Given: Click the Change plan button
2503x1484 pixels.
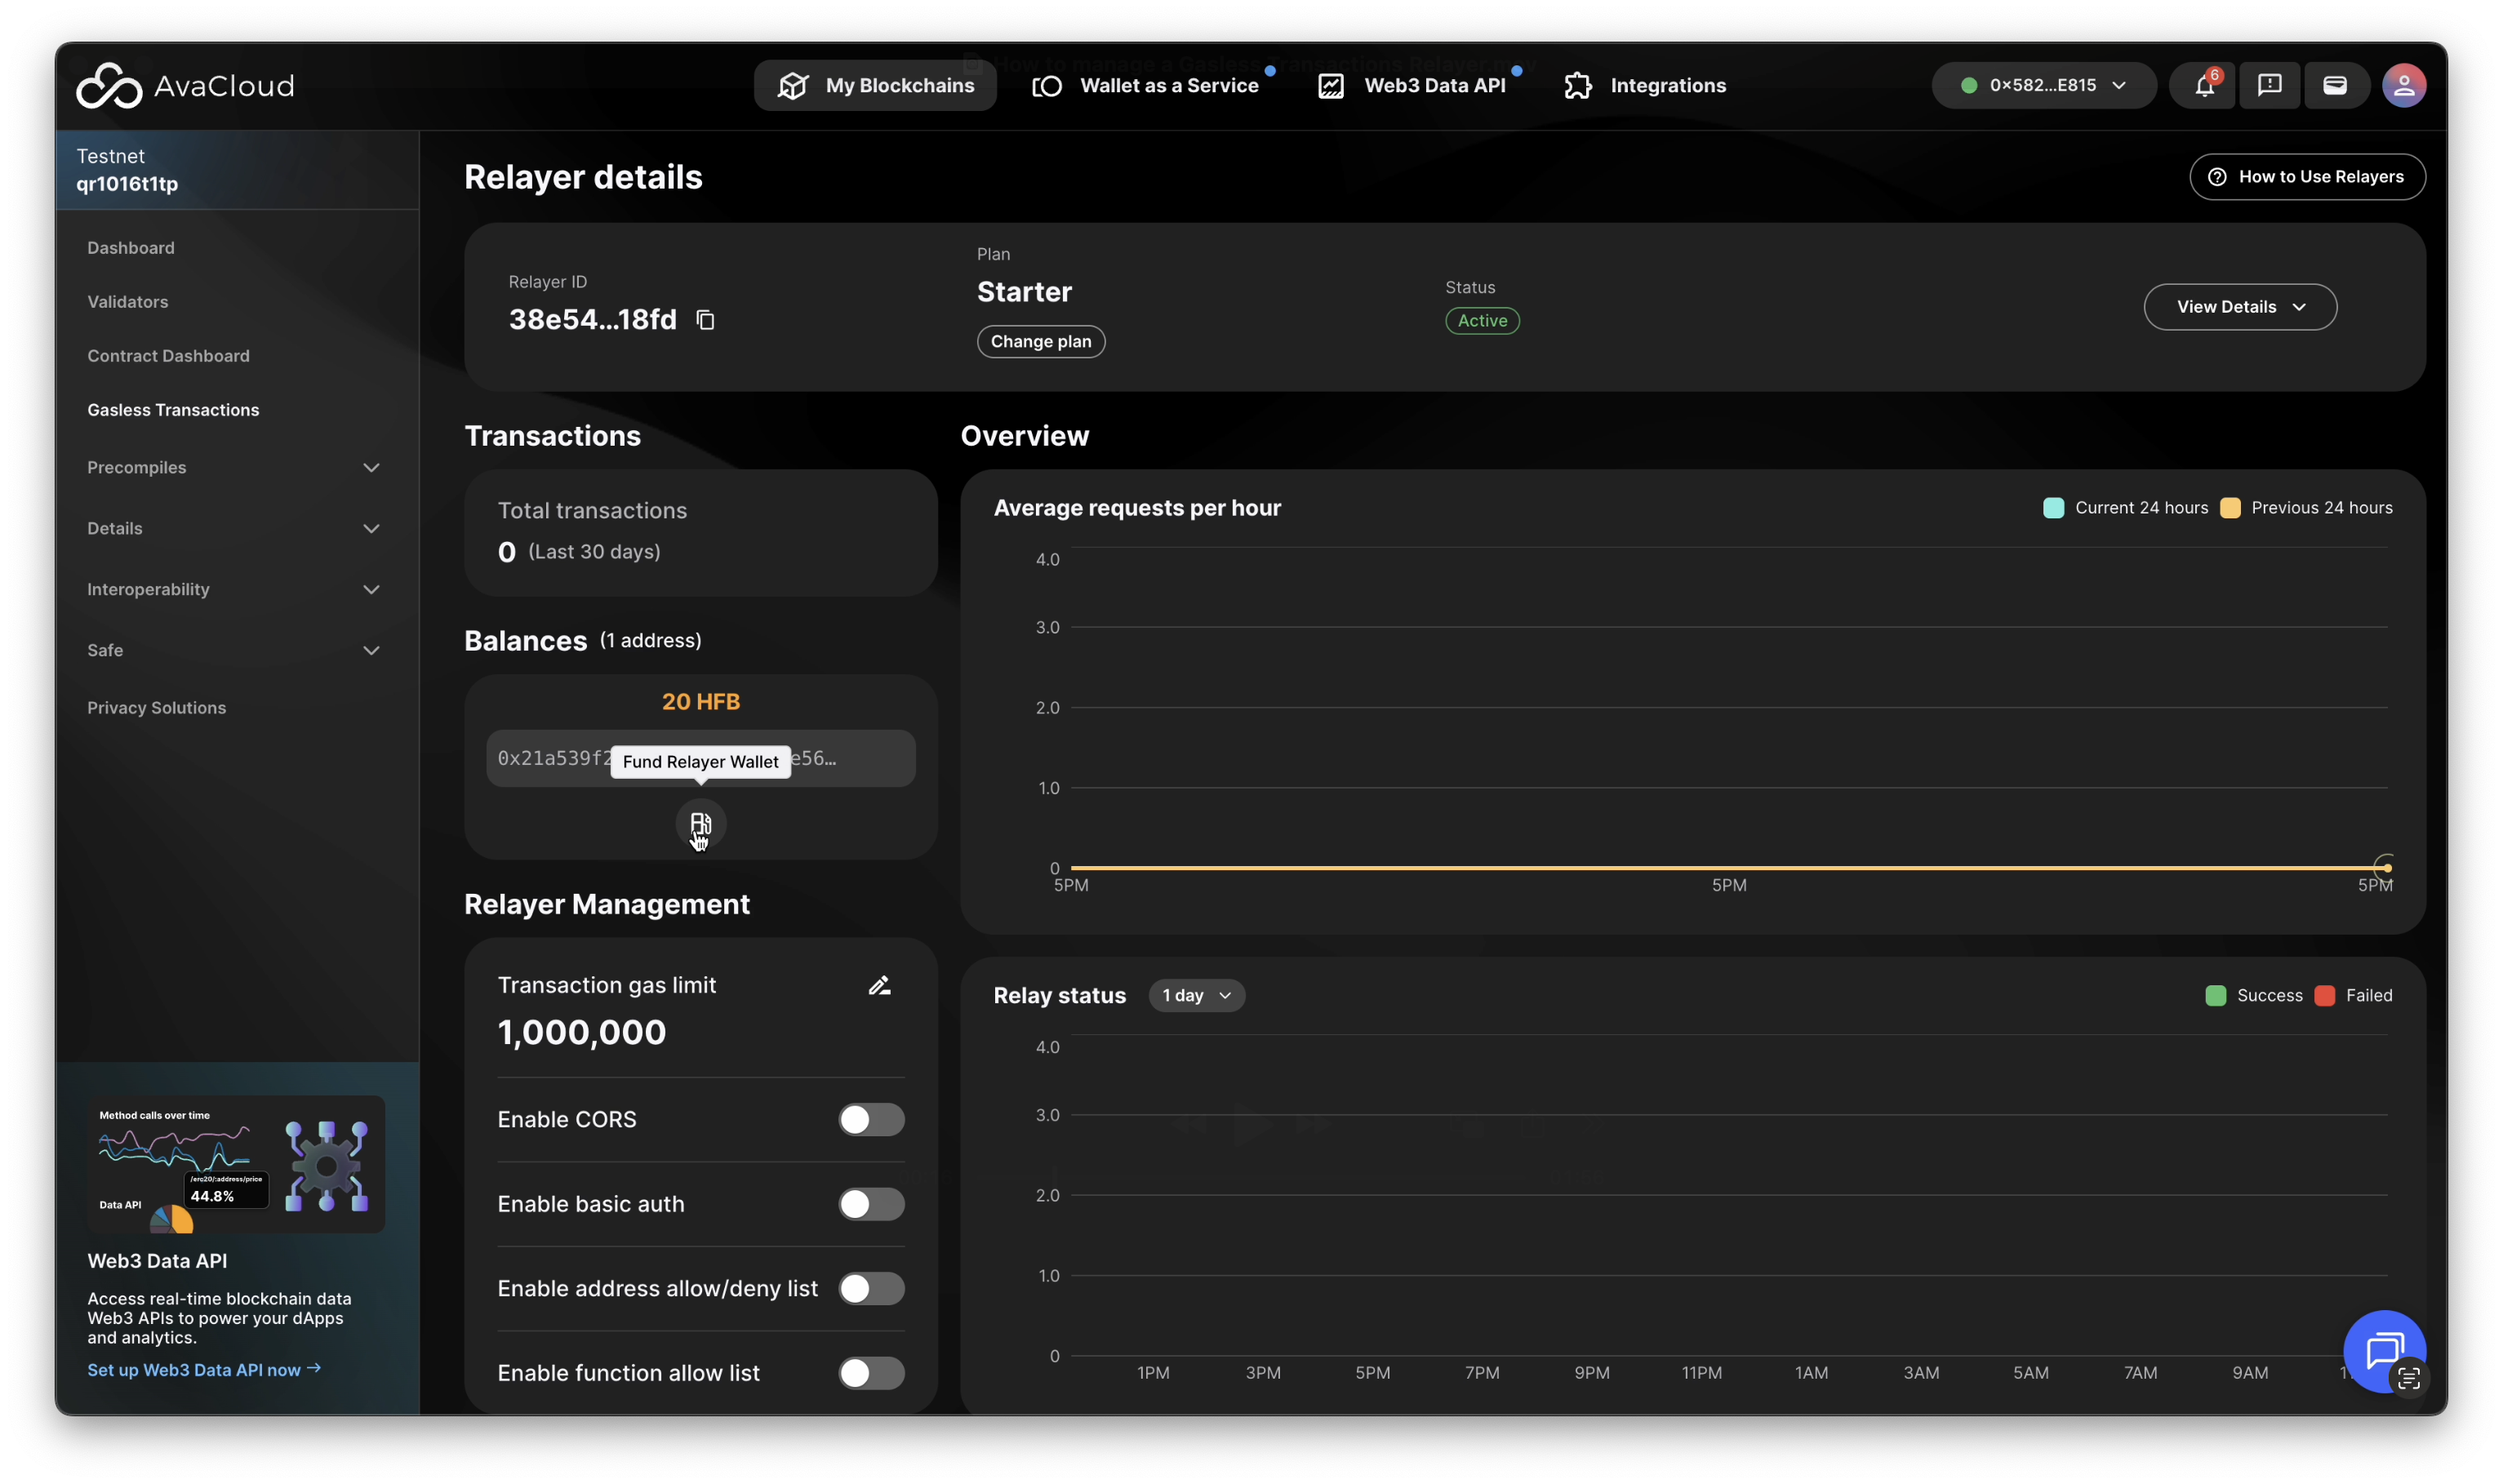Looking at the screenshot, I should point(1040,342).
